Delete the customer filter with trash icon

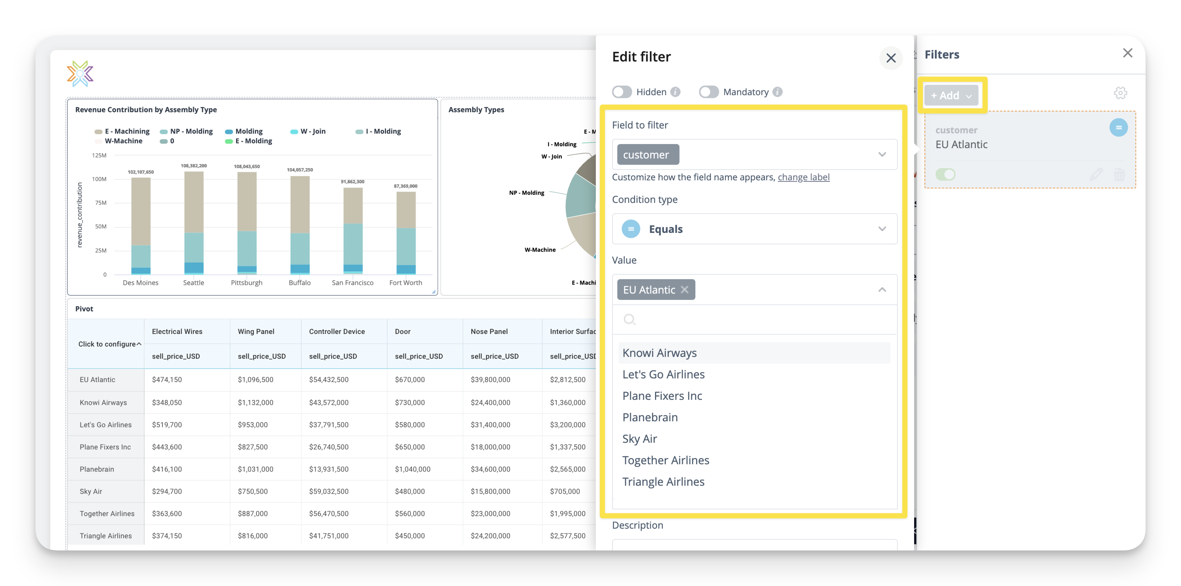point(1119,174)
